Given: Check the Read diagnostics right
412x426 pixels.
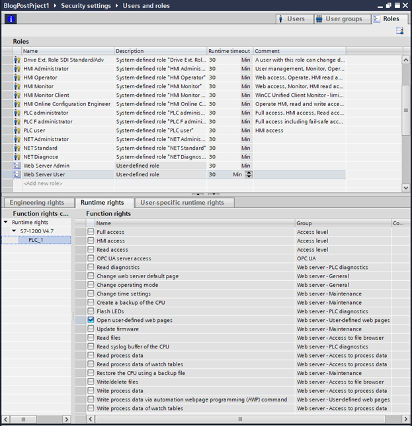Looking at the screenshot, I should point(91,267).
